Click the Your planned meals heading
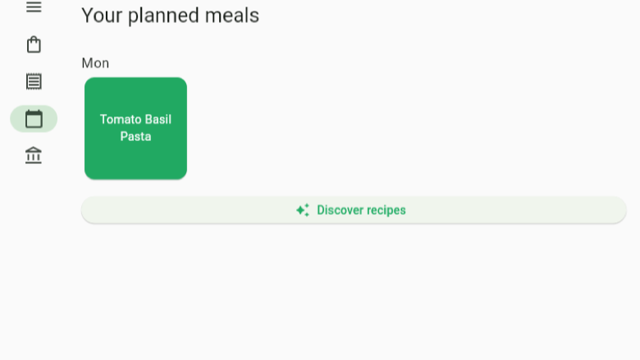The width and height of the screenshot is (640, 360). 170,16
